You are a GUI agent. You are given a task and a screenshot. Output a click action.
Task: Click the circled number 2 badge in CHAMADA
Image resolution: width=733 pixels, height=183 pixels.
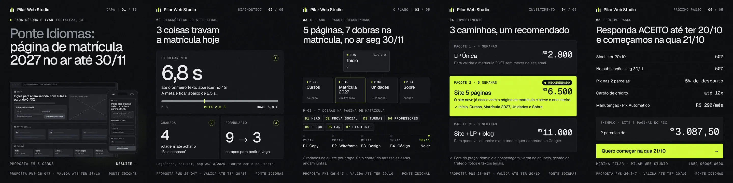[x=212, y=123]
